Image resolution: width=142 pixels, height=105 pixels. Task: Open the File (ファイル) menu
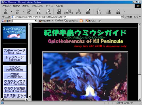(6, 6)
